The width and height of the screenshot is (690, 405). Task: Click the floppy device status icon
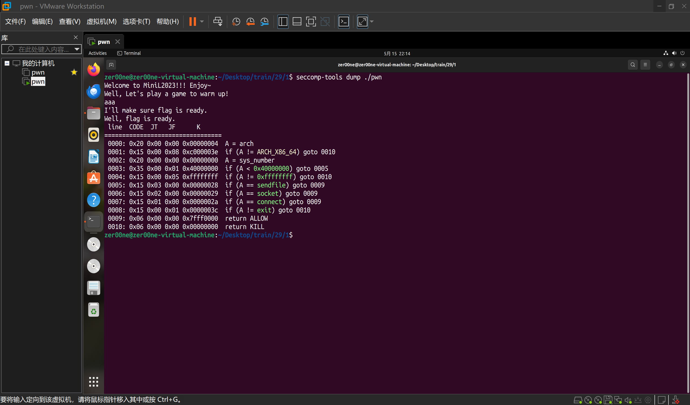point(608,400)
